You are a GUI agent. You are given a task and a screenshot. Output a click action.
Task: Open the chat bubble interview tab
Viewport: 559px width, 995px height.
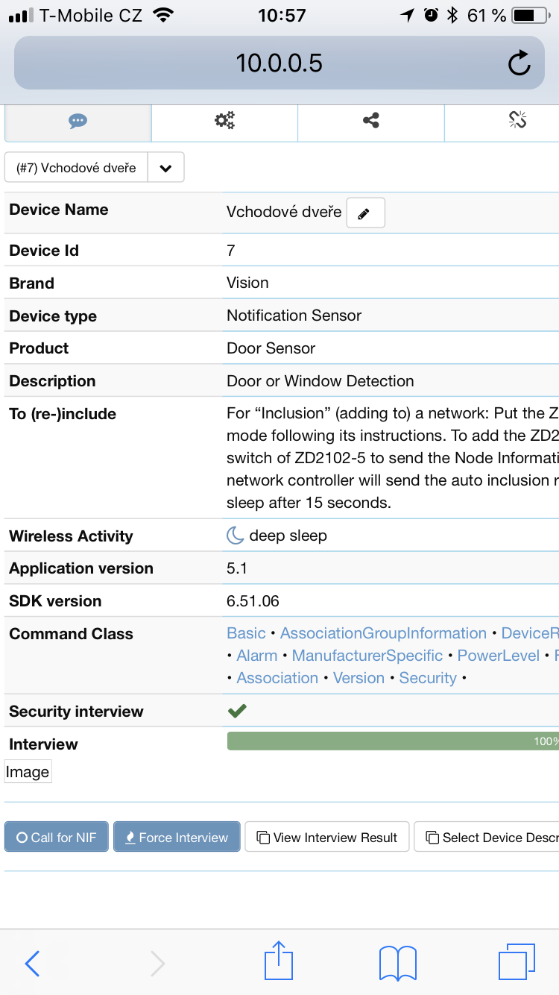click(78, 121)
